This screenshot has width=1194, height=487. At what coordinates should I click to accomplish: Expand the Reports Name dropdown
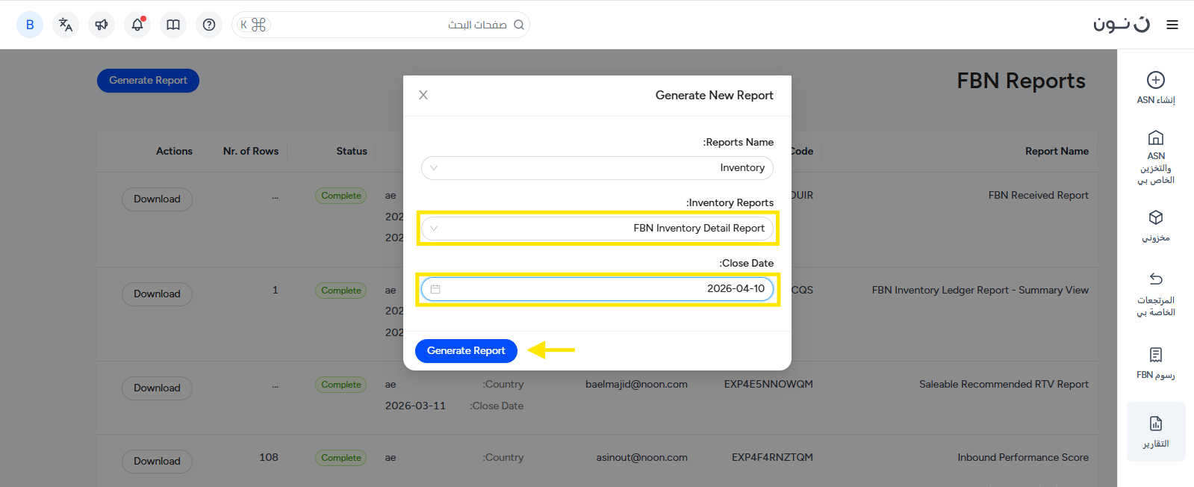434,168
